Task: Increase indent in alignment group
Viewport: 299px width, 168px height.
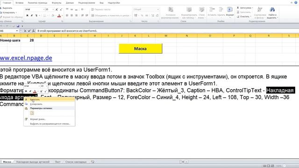Action: 87,15
